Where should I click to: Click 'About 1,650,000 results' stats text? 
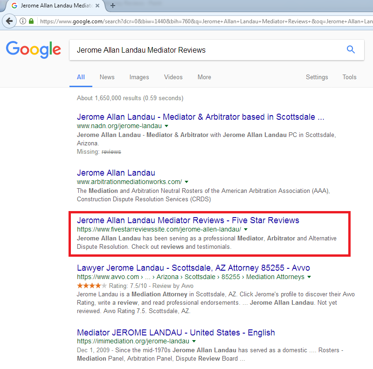[130, 98]
